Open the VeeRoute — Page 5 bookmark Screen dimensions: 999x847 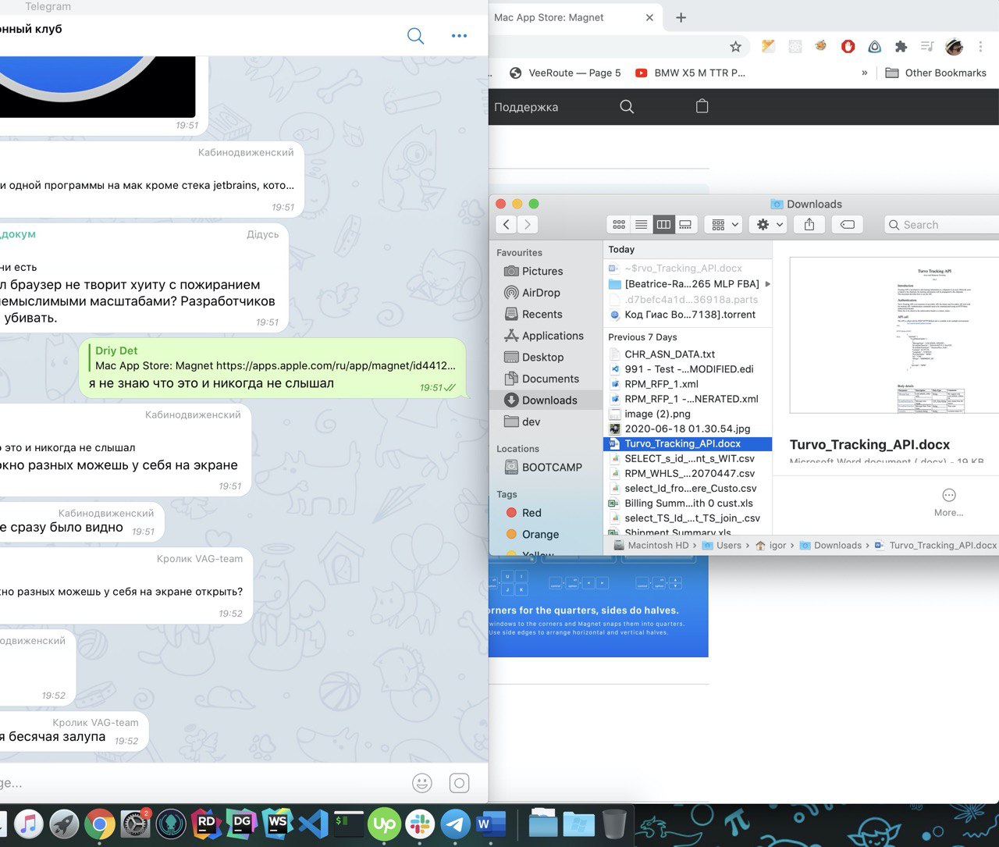(565, 73)
